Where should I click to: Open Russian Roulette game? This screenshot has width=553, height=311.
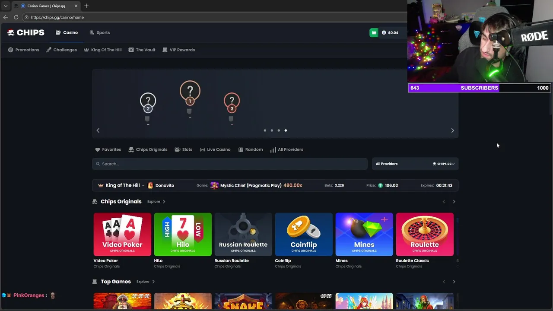pyautogui.click(x=243, y=235)
